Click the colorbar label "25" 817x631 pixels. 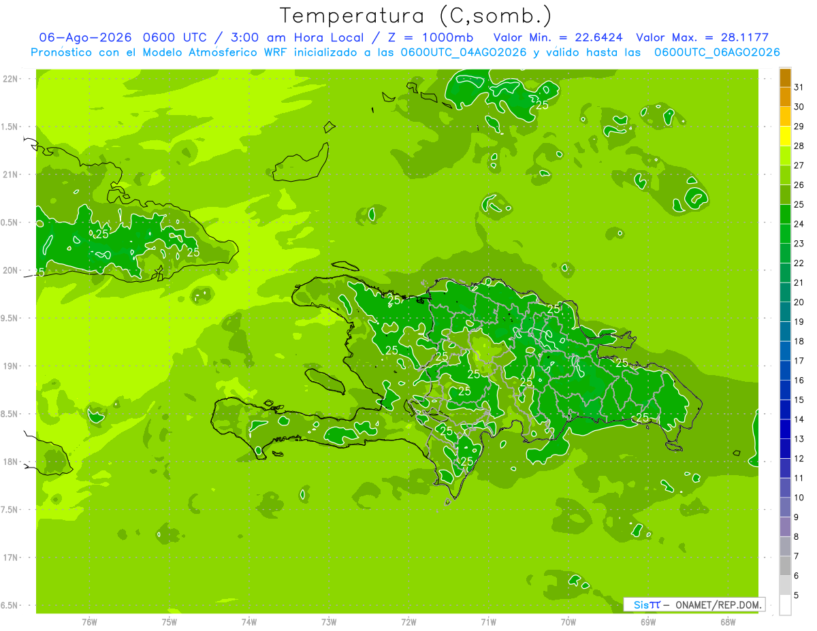pyautogui.click(x=799, y=204)
